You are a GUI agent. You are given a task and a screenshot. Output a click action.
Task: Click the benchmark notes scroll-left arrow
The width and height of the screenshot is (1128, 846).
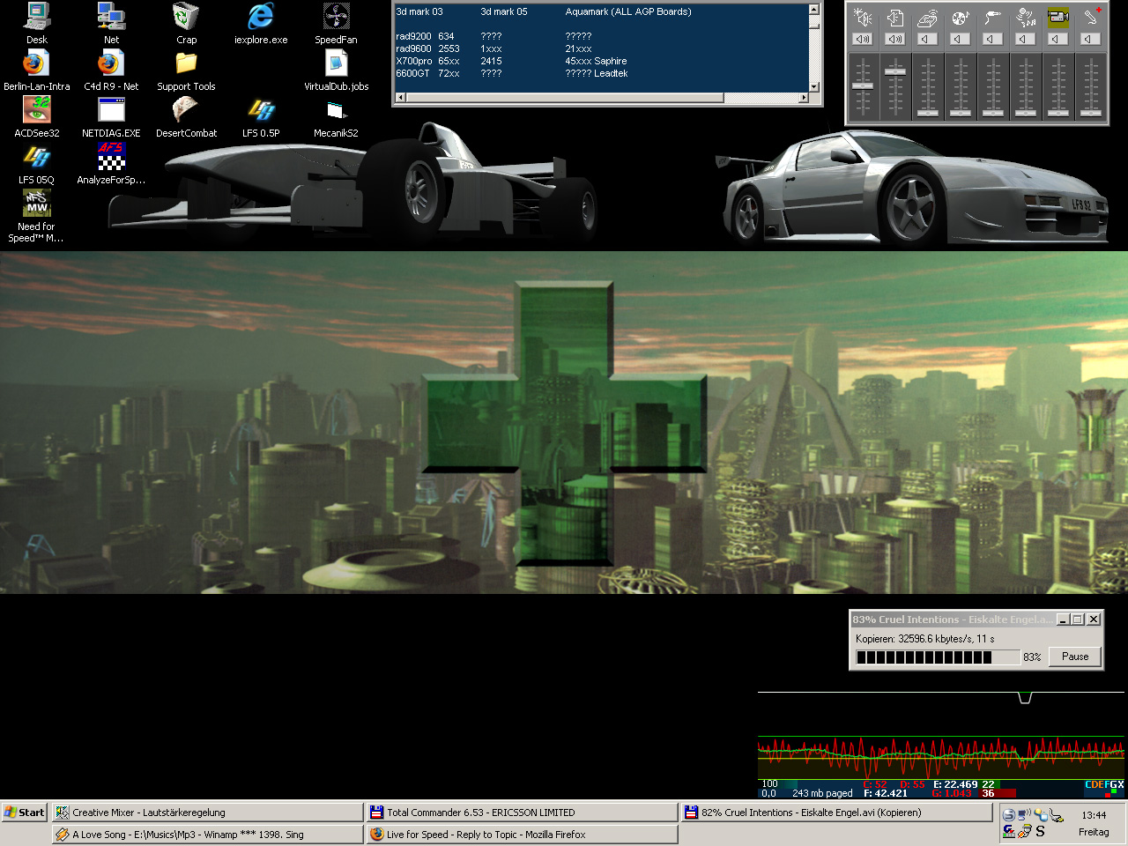tap(400, 98)
